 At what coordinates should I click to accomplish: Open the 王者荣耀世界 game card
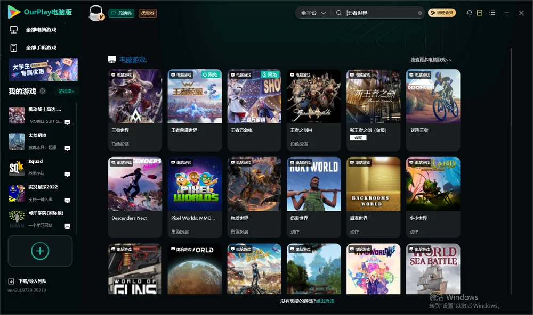click(x=195, y=110)
